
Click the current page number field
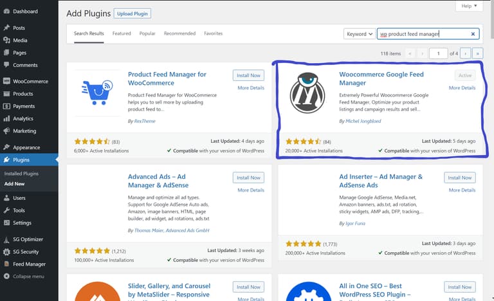point(438,53)
